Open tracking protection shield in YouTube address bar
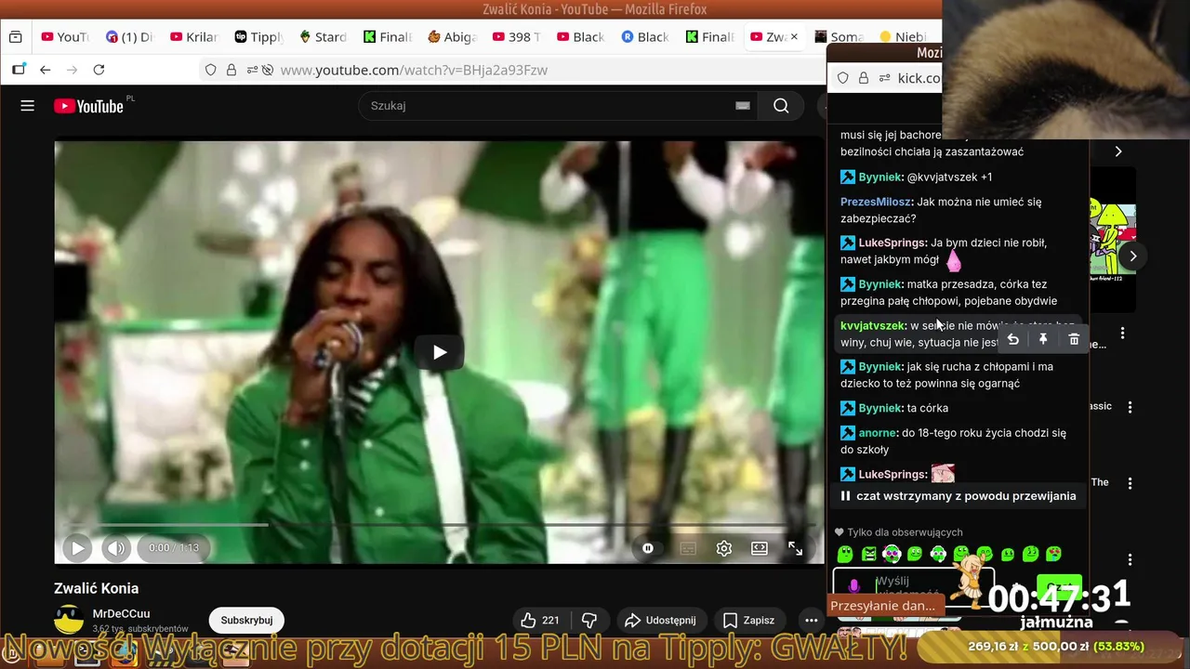The image size is (1190, 669). [211, 70]
